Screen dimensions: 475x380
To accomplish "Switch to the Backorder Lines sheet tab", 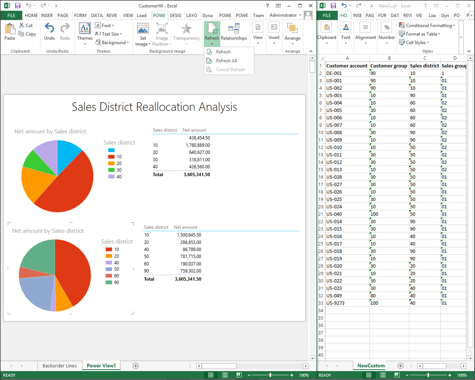I will click(59, 366).
